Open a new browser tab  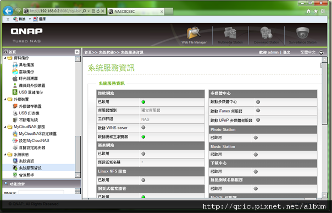pyautogui.click(x=169, y=12)
